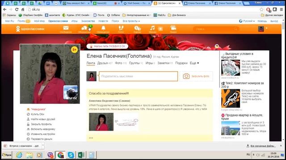Open Другие закладки folder
286x160 pixels.
pyautogui.click(x=272, y=15)
